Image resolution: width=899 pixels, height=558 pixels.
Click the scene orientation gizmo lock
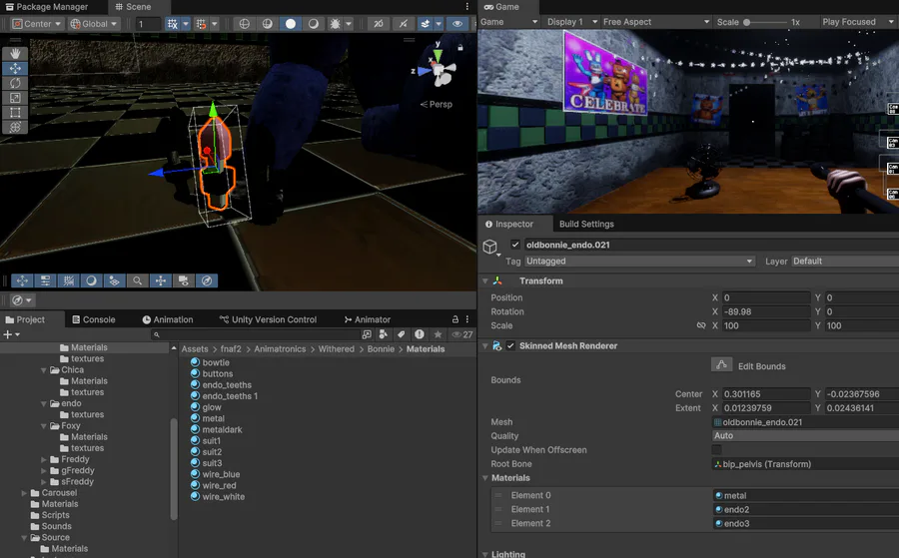460,48
